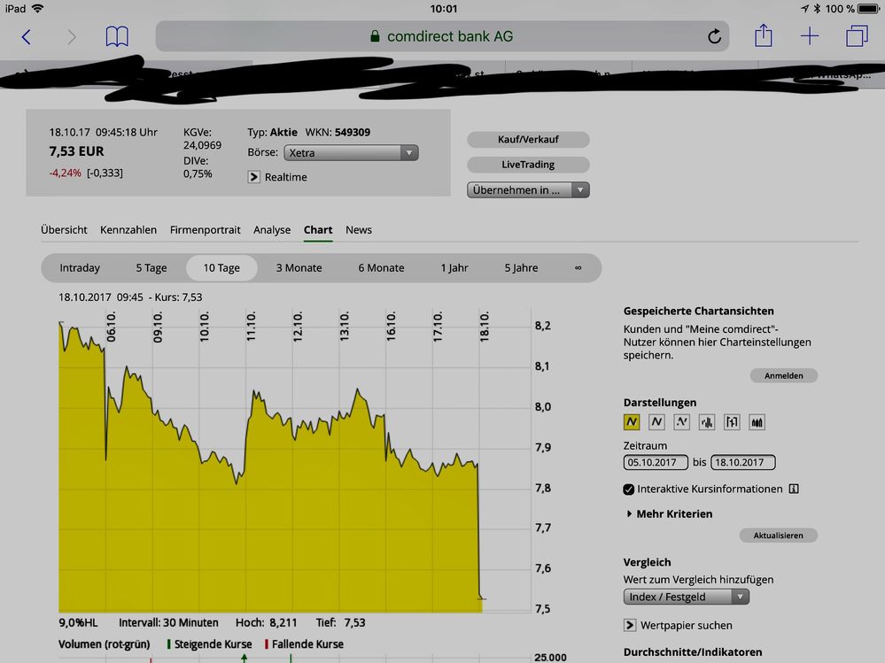Switch to the Kennzahlen tab
885x663 pixels.
tap(128, 229)
